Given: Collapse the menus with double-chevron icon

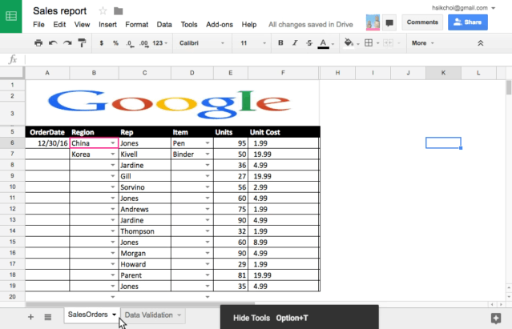Looking at the screenshot, I should pos(480,43).
